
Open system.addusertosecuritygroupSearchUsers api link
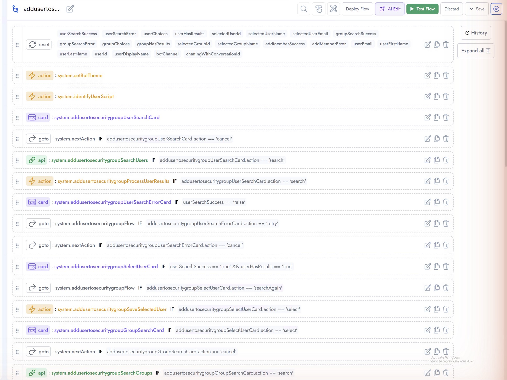click(99, 160)
